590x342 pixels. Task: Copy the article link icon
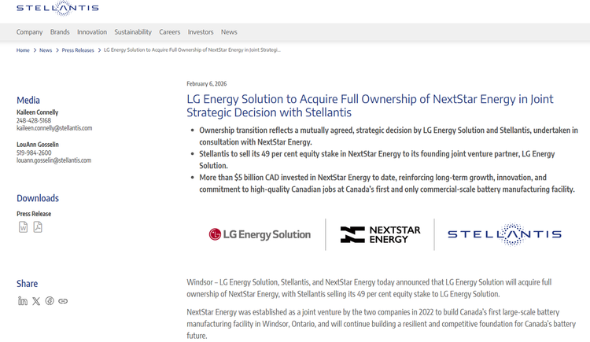(63, 301)
